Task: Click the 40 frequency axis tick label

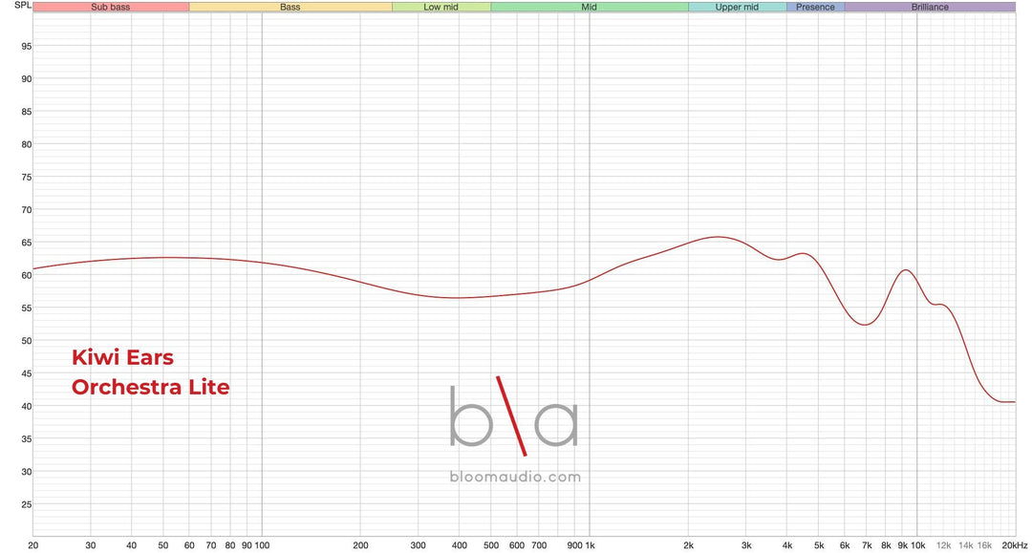Action: point(132,545)
